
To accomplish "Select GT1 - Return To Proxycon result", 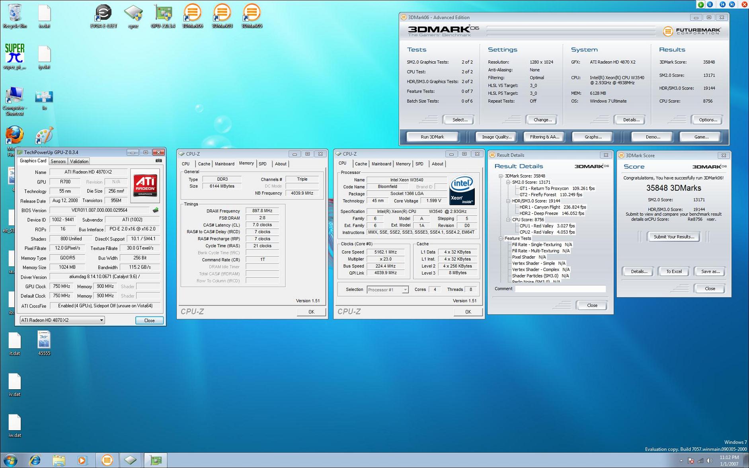I will 557,189.
